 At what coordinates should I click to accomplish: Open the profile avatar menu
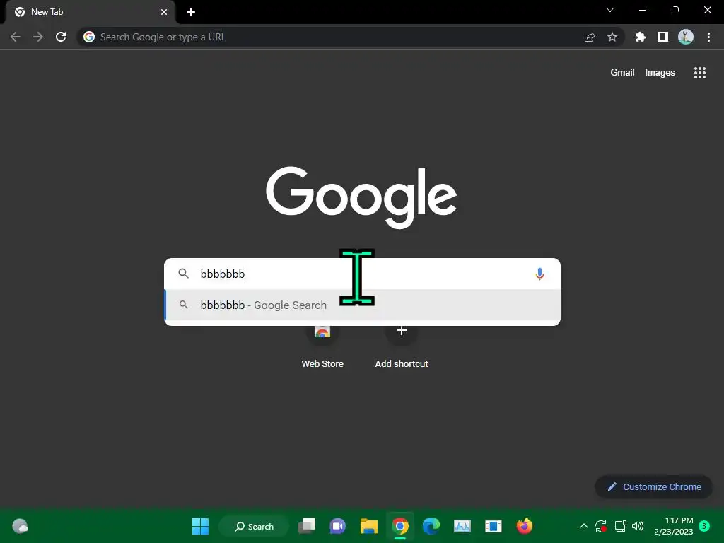coord(686,37)
